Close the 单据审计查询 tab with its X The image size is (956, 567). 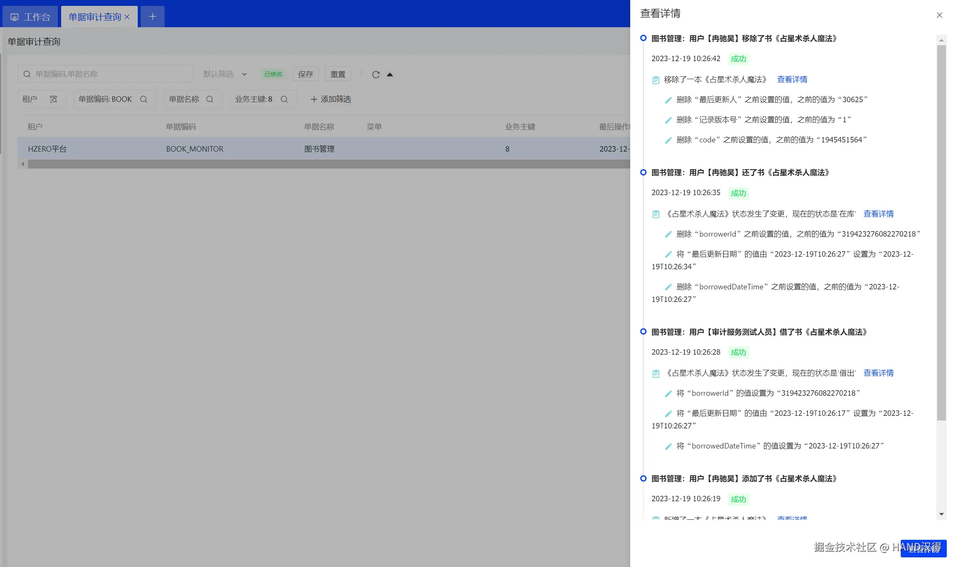tap(127, 17)
